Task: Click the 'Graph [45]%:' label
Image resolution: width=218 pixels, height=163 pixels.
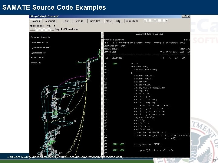Action: [131, 21]
